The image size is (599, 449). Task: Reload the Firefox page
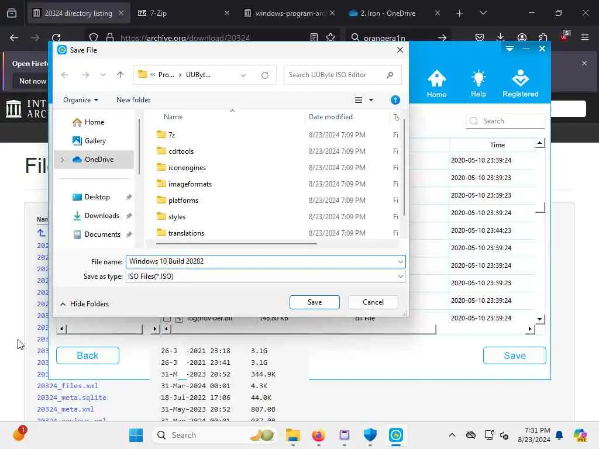(56, 37)
